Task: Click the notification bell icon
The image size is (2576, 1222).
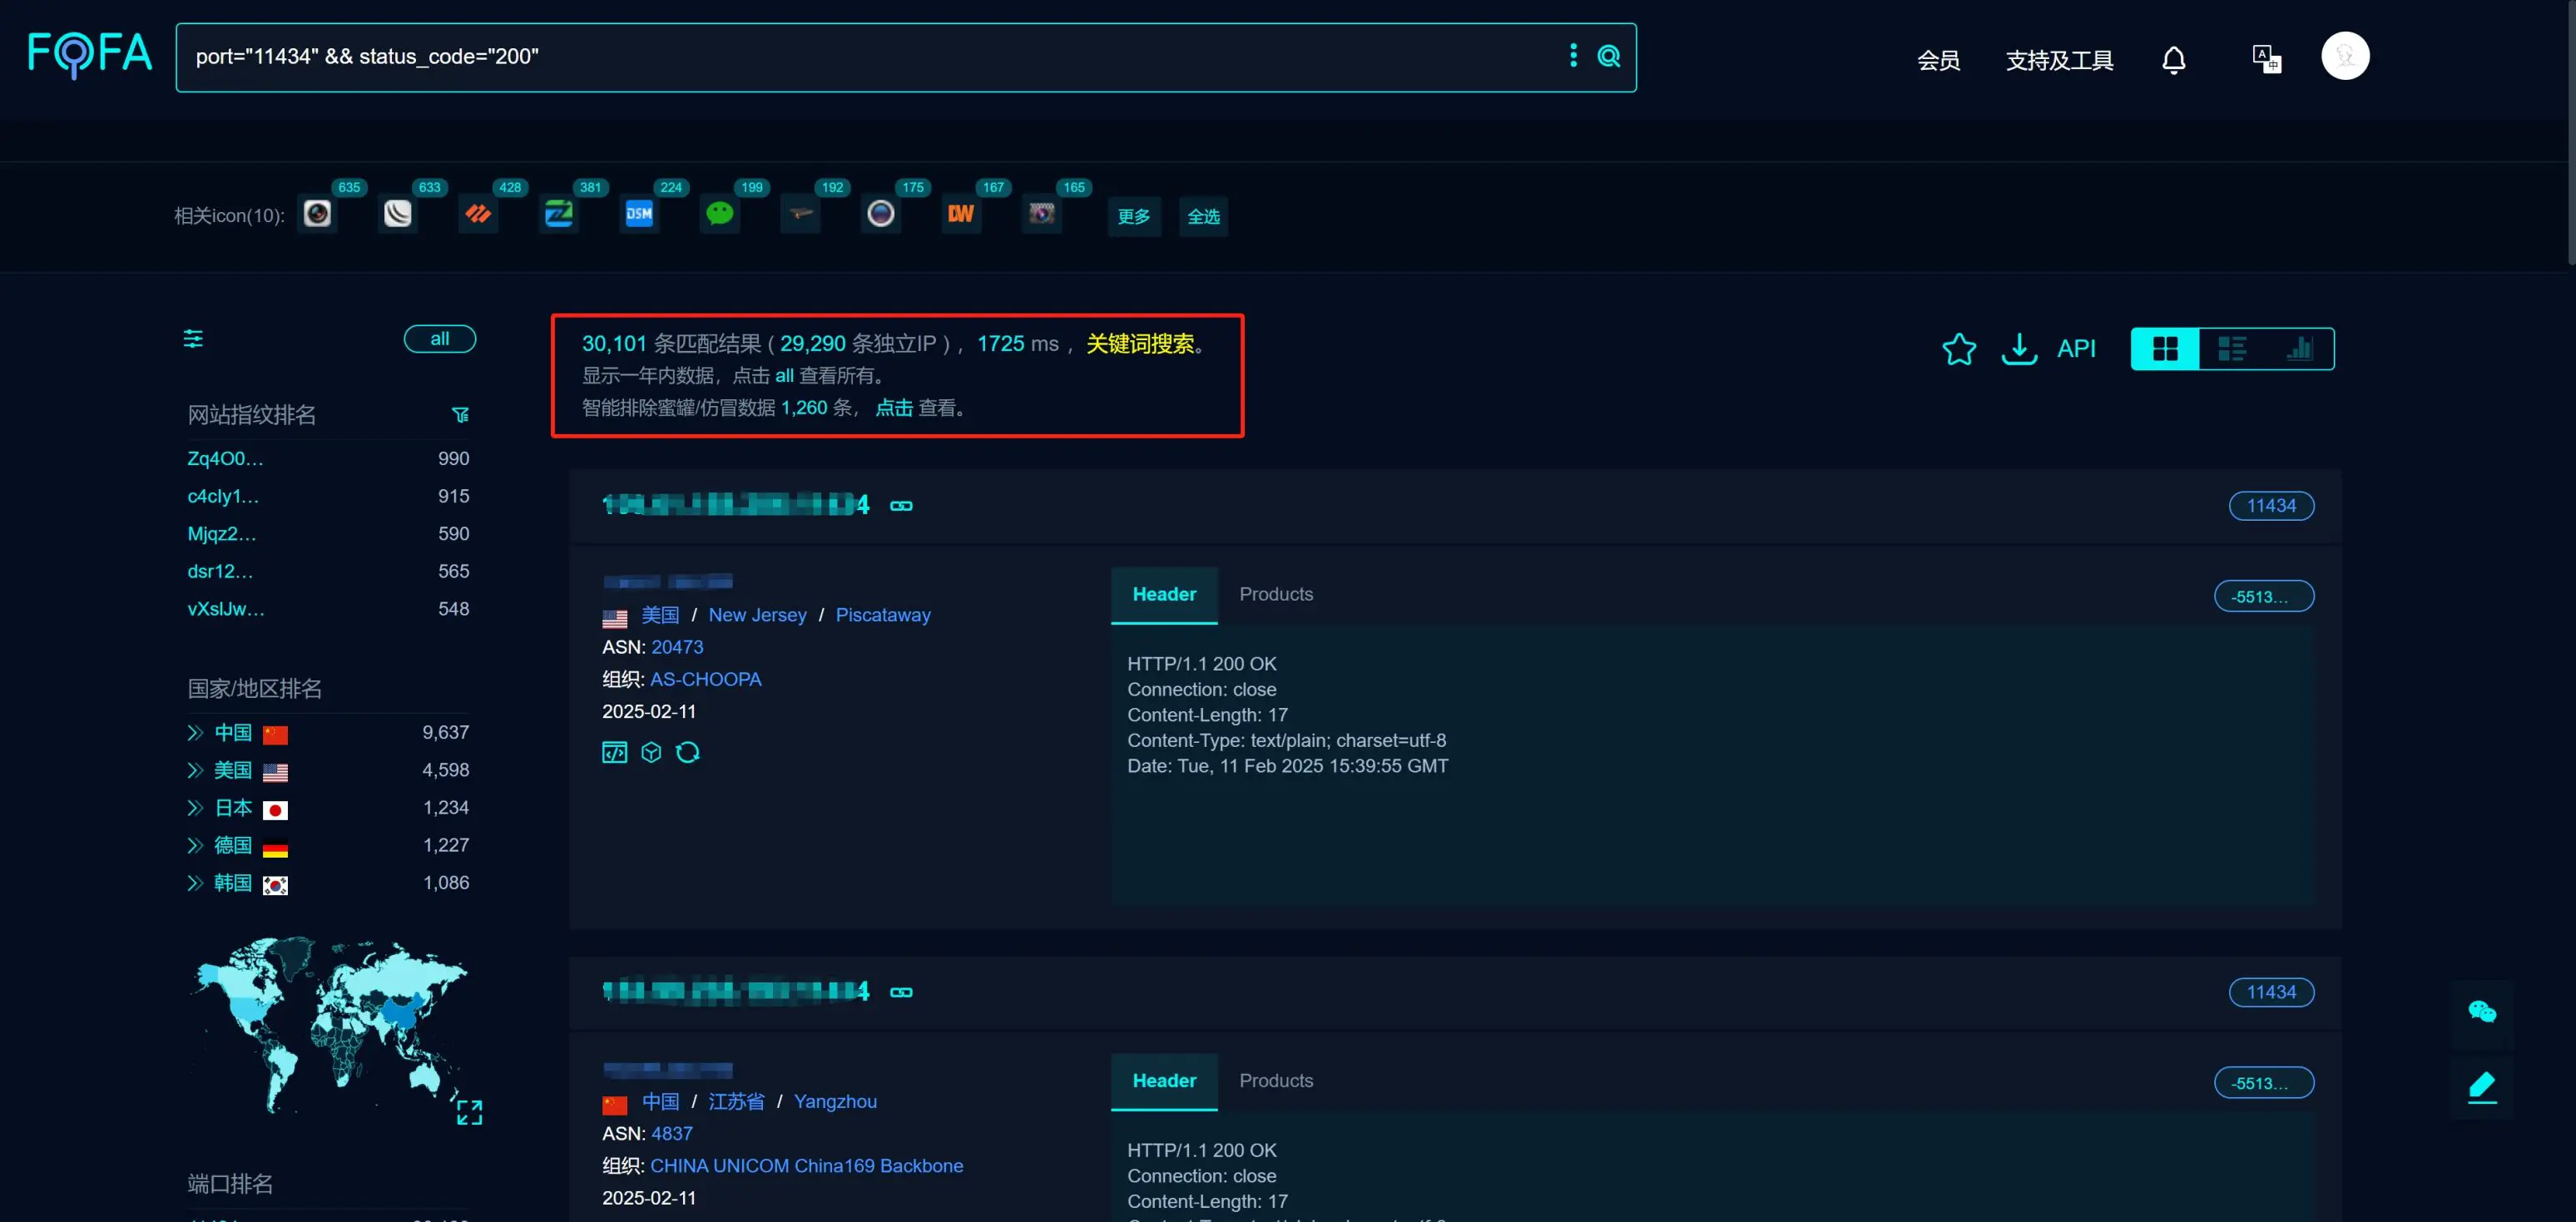Action: 2173,60
